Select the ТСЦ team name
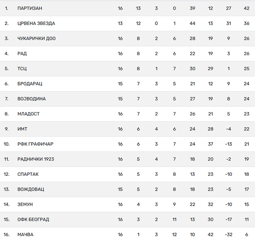Image resolution: width=255 pixels, height=242 pixels. 22,69
